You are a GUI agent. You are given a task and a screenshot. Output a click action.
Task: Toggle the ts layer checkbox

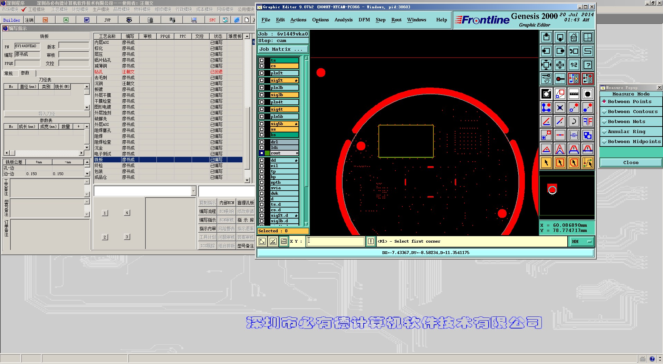(262, 60)
